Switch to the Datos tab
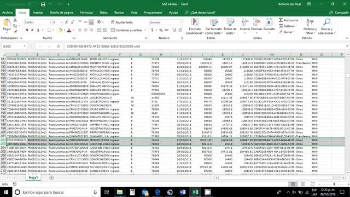The width and height of the screenshot is (350, 197). 103,13
